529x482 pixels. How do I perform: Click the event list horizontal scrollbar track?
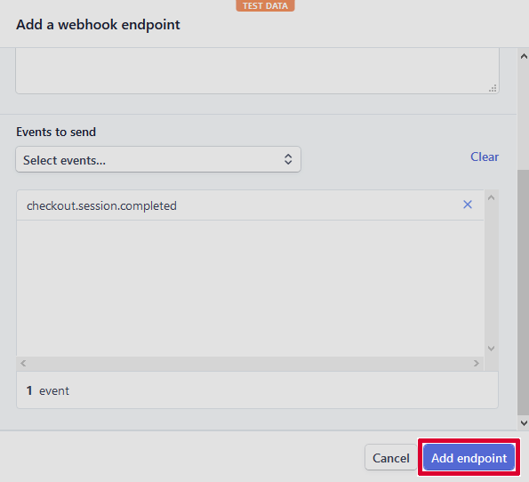pos(250,363)
